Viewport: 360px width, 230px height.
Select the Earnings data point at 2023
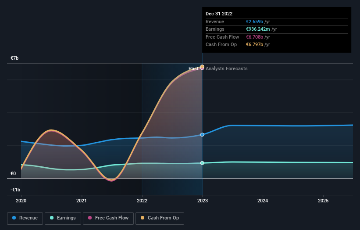point(202,163)
